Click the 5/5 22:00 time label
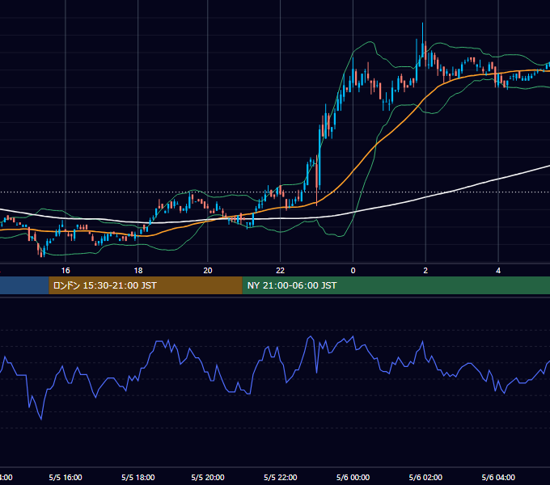 click(281, 477)
